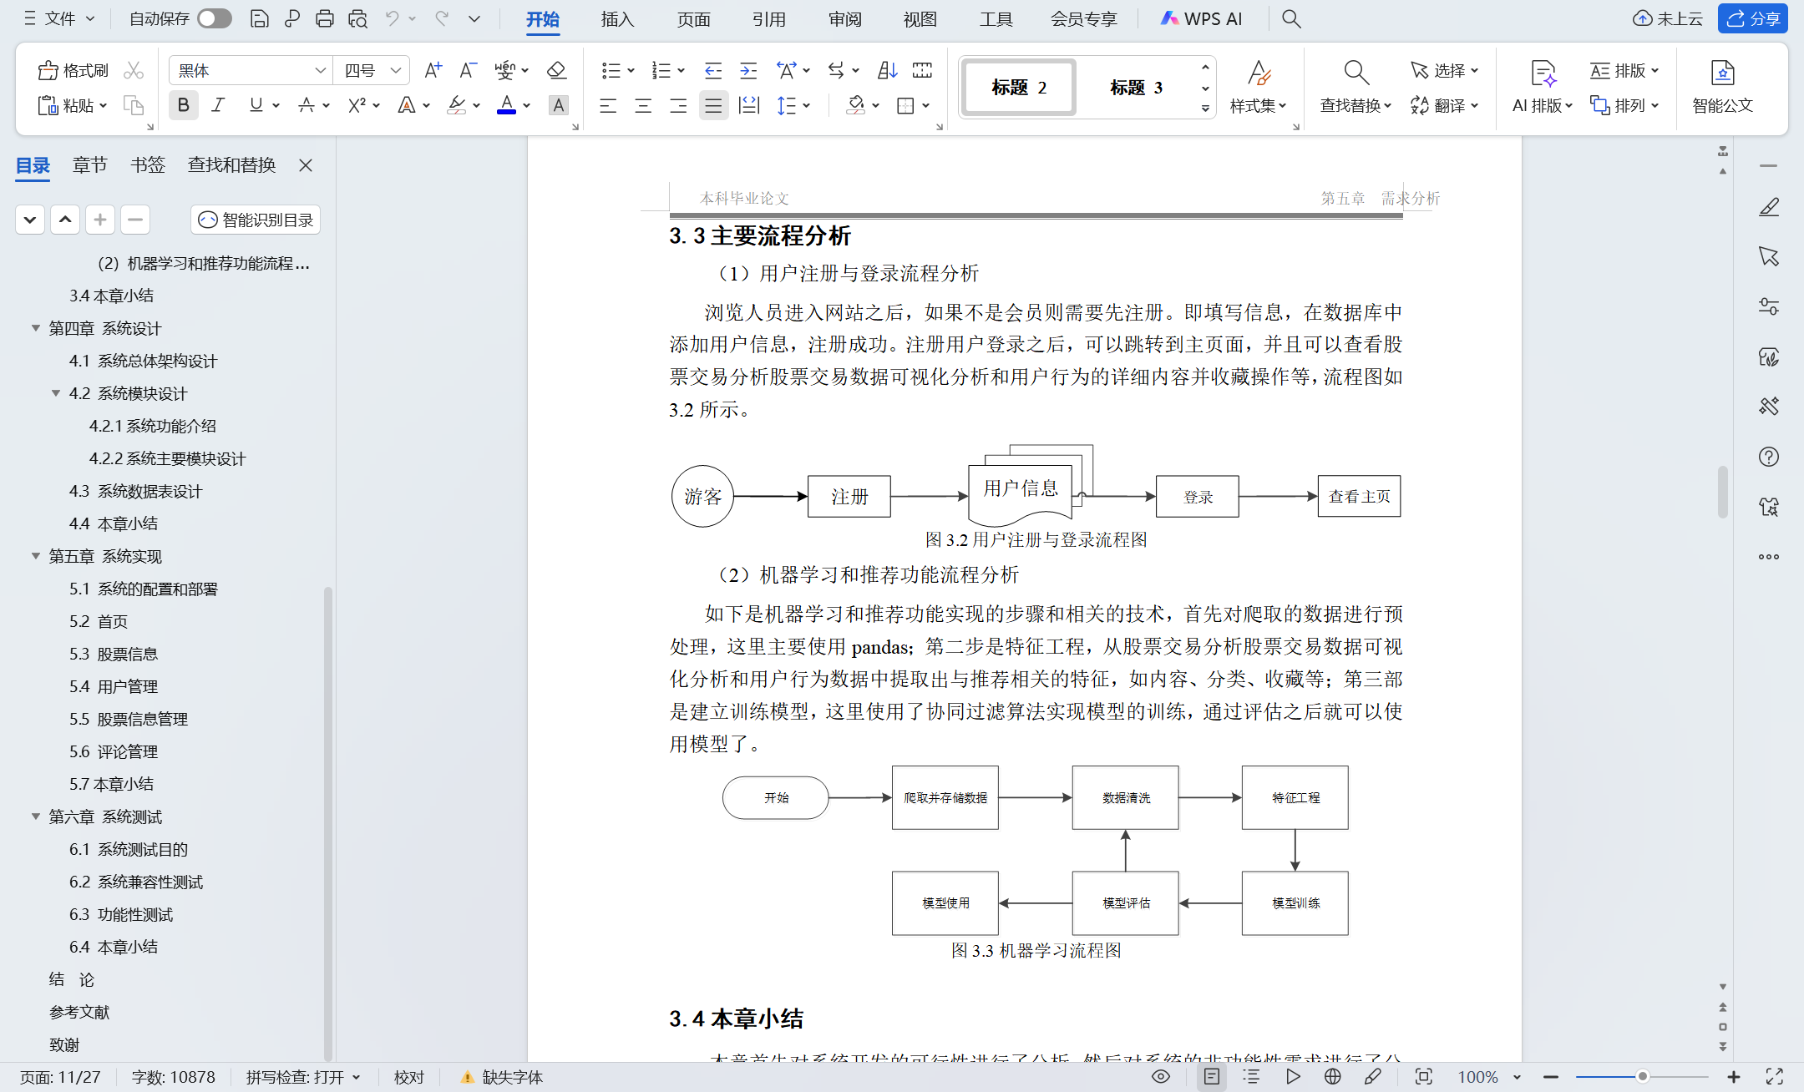The height and width of the screenshot is (1092, 1804).
Task: Click the numbered list icon
Action: coord(661,71)
